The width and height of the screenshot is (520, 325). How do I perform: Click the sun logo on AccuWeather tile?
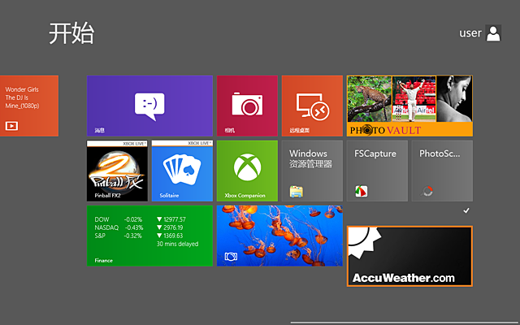(365, 242)
